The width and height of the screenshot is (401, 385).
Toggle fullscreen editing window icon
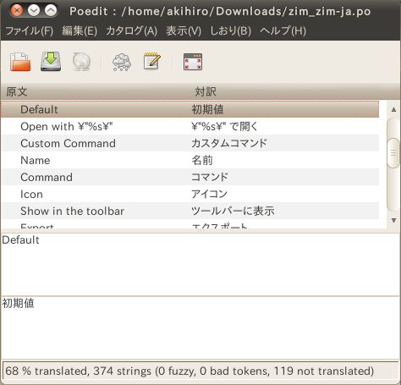point(193,62)
